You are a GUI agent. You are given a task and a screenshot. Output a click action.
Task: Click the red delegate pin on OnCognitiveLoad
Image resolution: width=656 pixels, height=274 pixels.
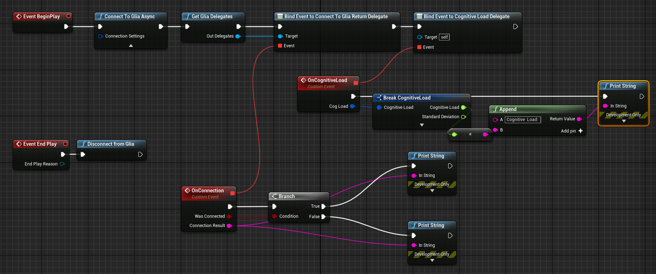pos(355,83)
